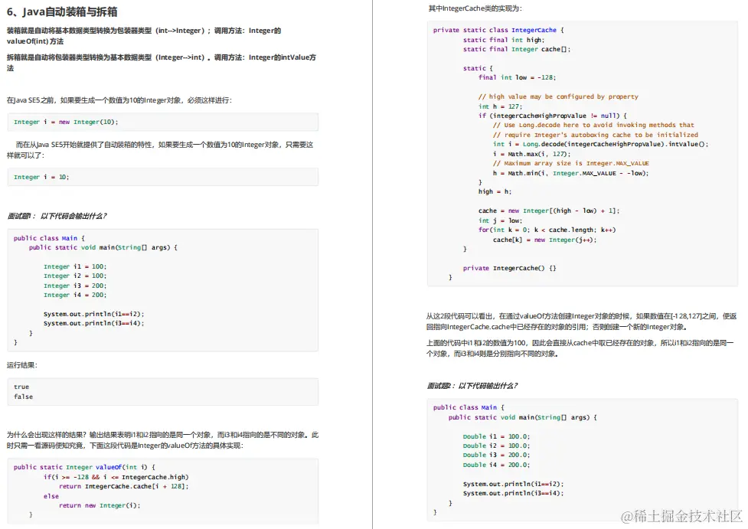Click the line 'final int low = -128;'
This screenshot has width=748, height=529.
coord(517,77)
